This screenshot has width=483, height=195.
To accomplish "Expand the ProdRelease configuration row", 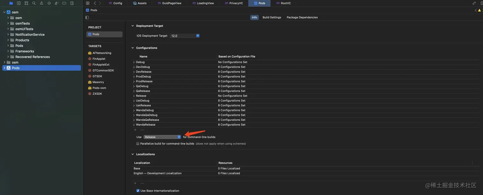I will 134,81.
